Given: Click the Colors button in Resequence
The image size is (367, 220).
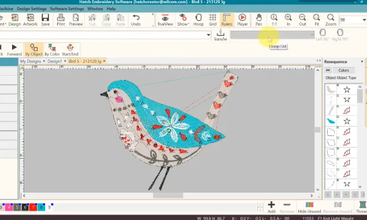Looking at the screenshot, I should [x=343, y=70].
